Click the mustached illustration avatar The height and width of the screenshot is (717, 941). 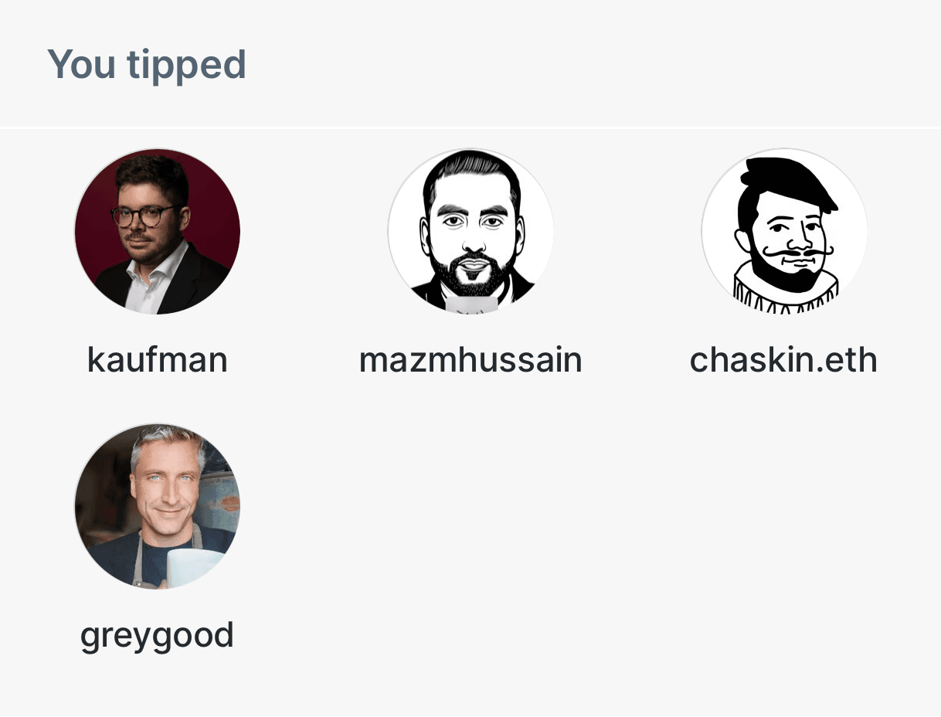(784, 232)
